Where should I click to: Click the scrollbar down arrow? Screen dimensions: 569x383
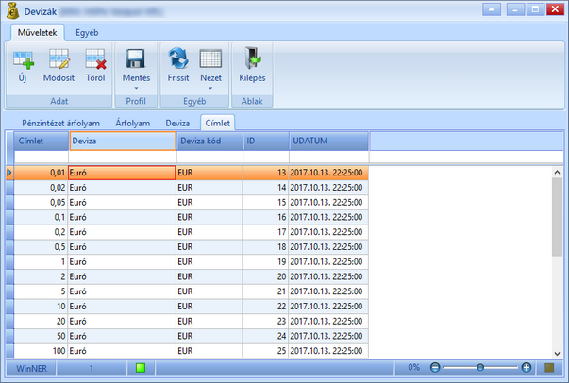[557, 353]
